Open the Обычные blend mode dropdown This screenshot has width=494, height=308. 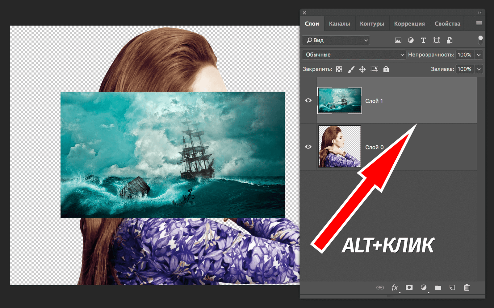[x=354, y=55]
